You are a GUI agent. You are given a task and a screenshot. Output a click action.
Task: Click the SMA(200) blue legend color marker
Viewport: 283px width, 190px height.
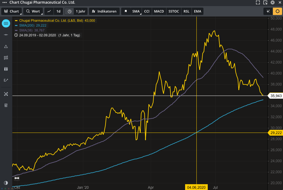coord(16,25)
